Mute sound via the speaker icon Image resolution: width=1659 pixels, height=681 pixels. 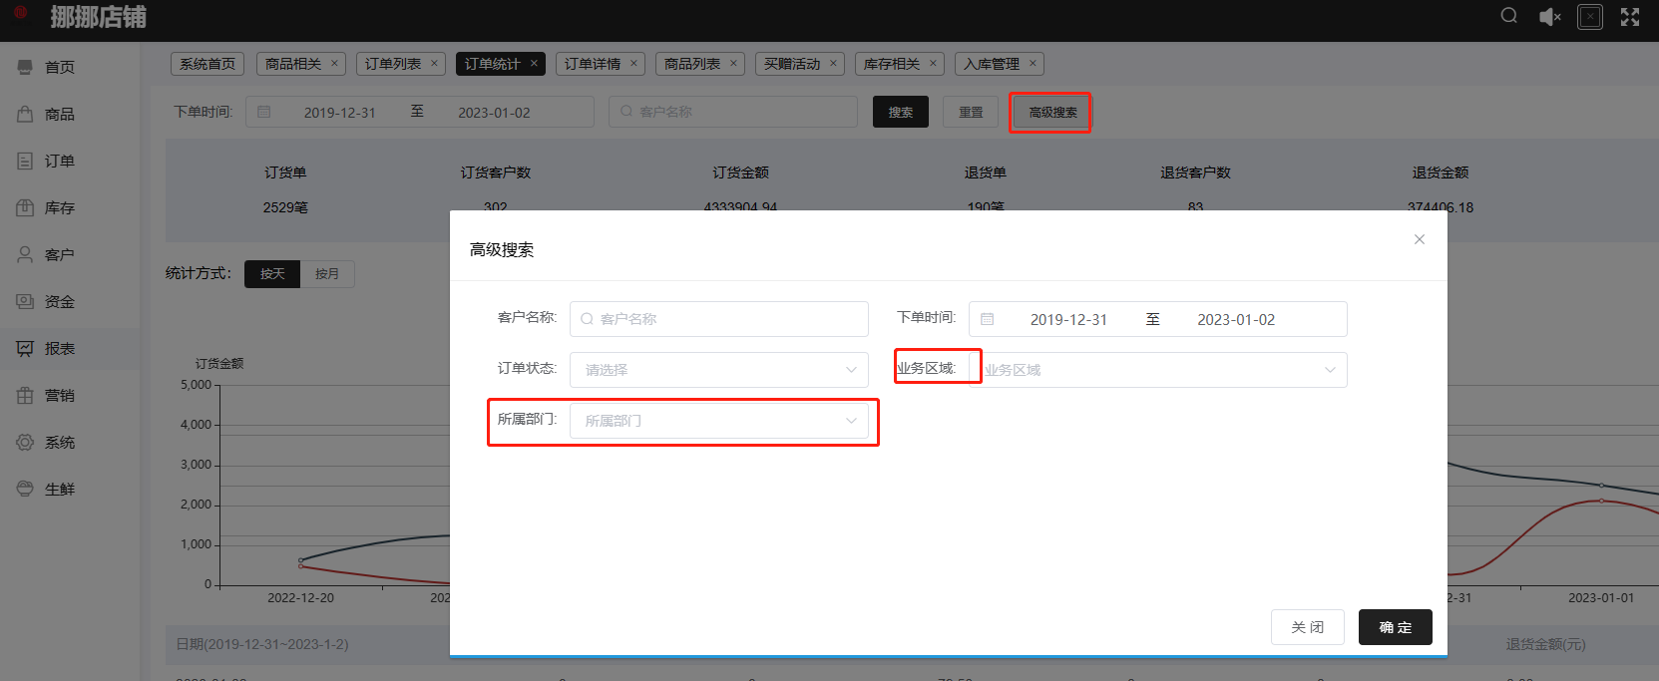[1549, 17]
